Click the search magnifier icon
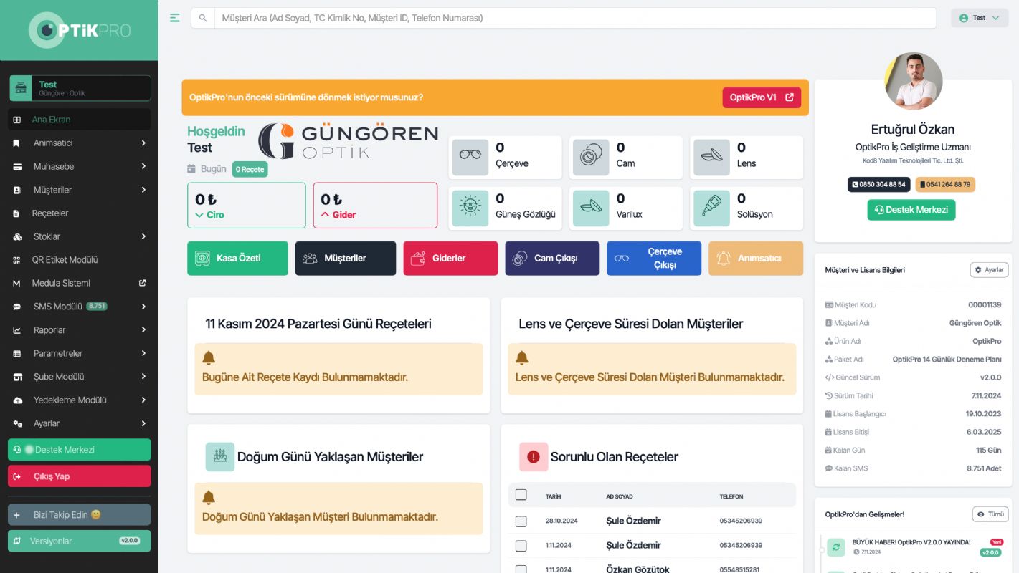1019x573 pixels. pyautogui.click(x=203, y=18)
